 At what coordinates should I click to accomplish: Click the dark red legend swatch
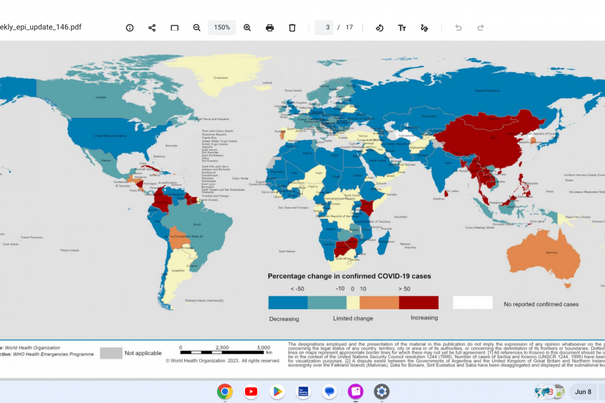[418, 302]
